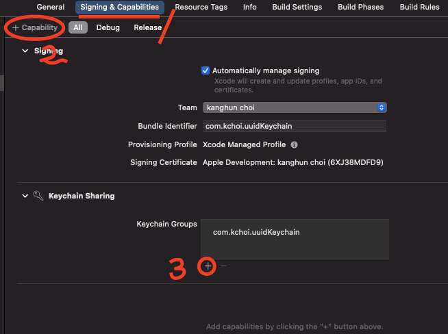Screen dimensions: 448x334
Task: Add a keychain group with plus button
Action: 208,266
